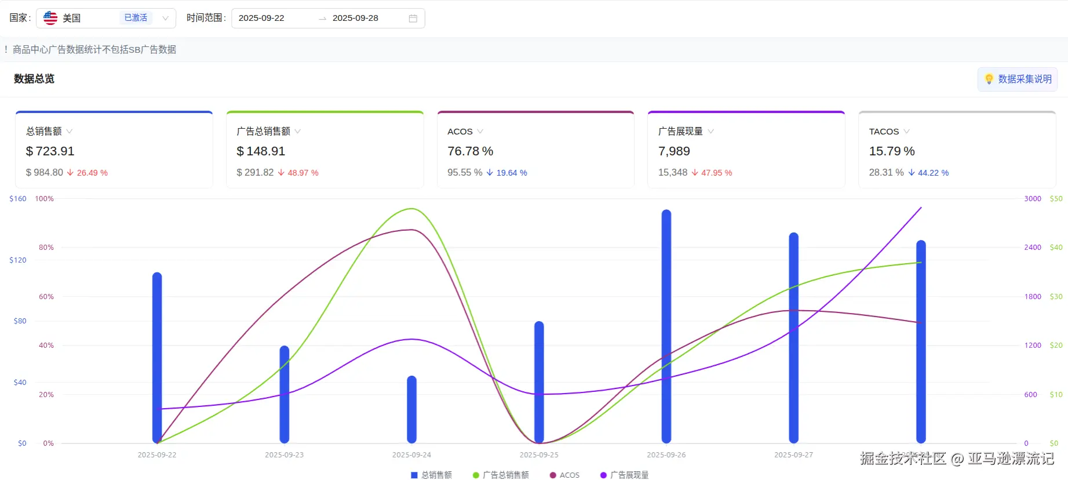Screen dimensions: 1068x480
Task: Click the 2025-09-23 x-axis date label
Action: (x=284, y=455)
